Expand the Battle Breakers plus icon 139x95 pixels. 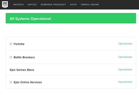pyautogui.click(x=11, y=57)
